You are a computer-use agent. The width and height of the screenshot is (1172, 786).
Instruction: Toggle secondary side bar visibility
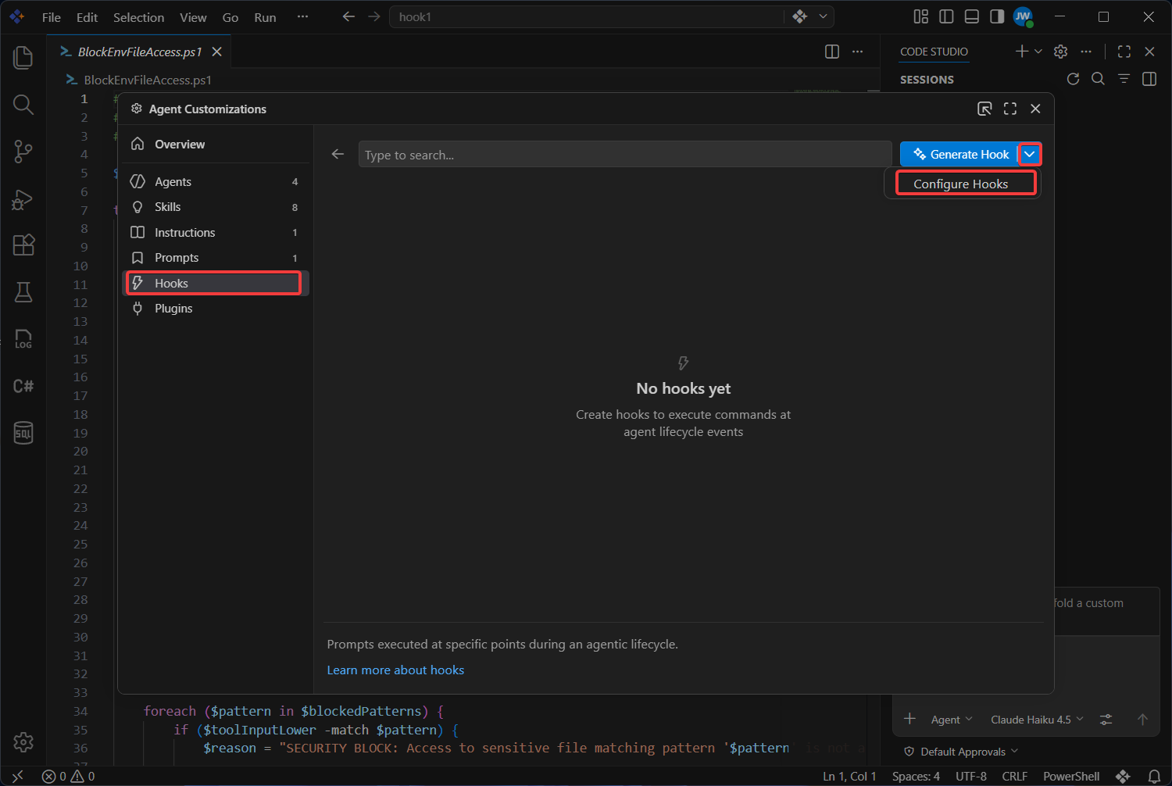click(997, 16)
